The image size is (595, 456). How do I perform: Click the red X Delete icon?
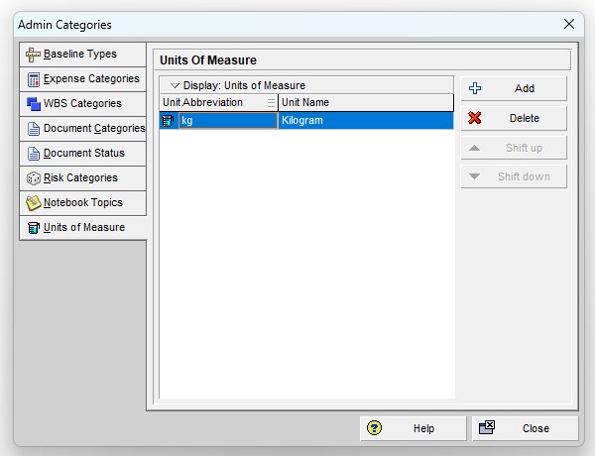coord(474,118)
